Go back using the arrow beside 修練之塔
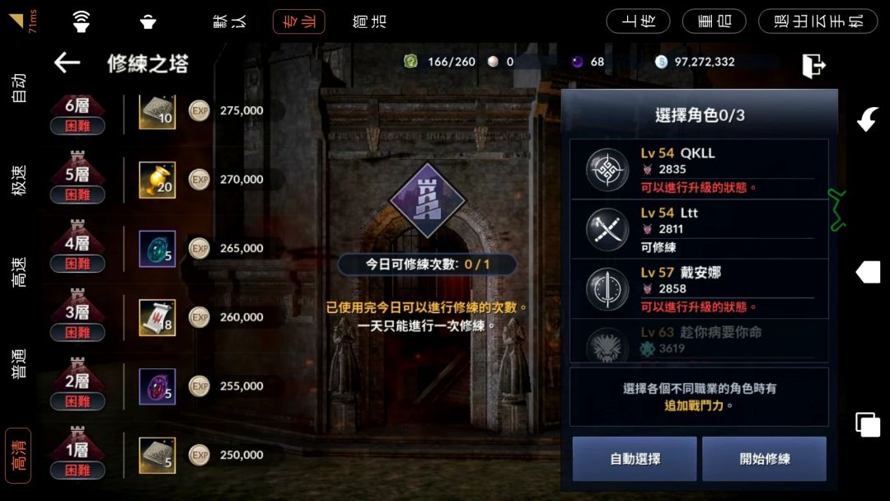The height and width of the screenshot is (501, 890). (x=67, y=63)
